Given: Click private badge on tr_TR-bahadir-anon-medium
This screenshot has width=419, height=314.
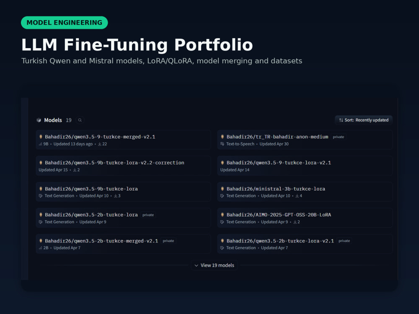Looking at the screenshot, I should [338, 137].
